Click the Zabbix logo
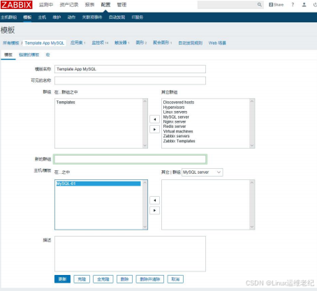This screenshot has height=291, width=317. tap(16, 5)
